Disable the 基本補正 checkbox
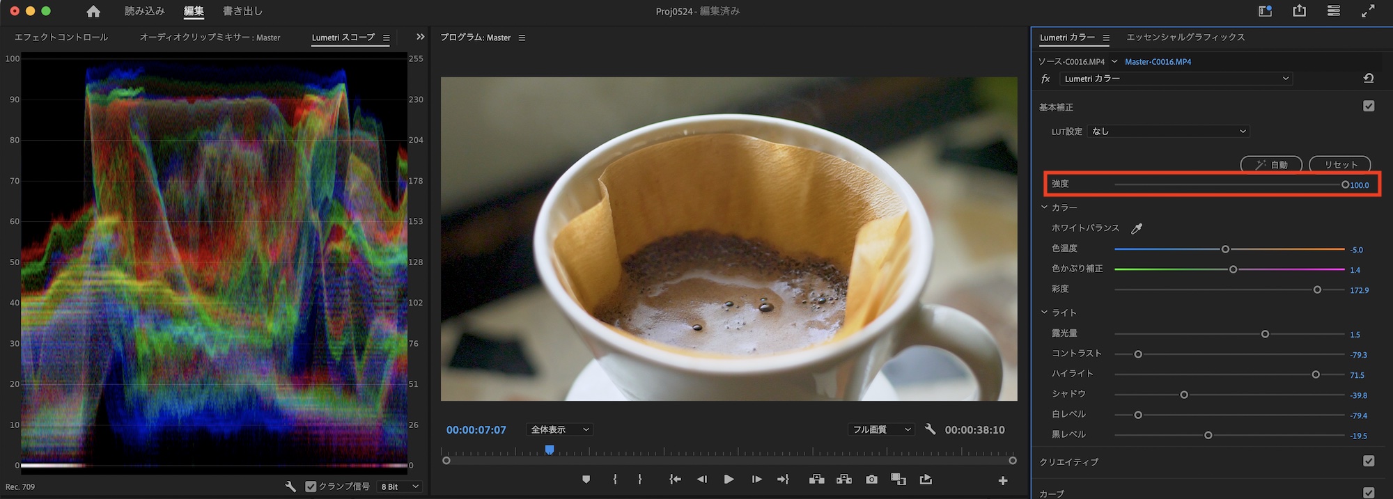Image resolution: width=1393 pixels, height=499 pixels. 1368,106
